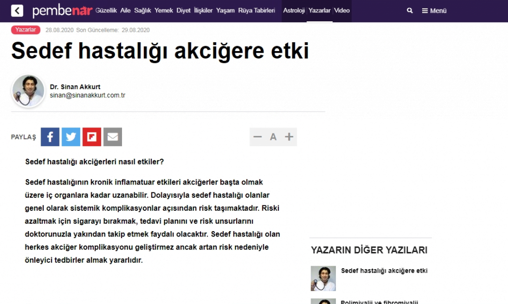Go to Güzellik section
The height and width of the screenshot is (304, 508).
tap(106, 10)
